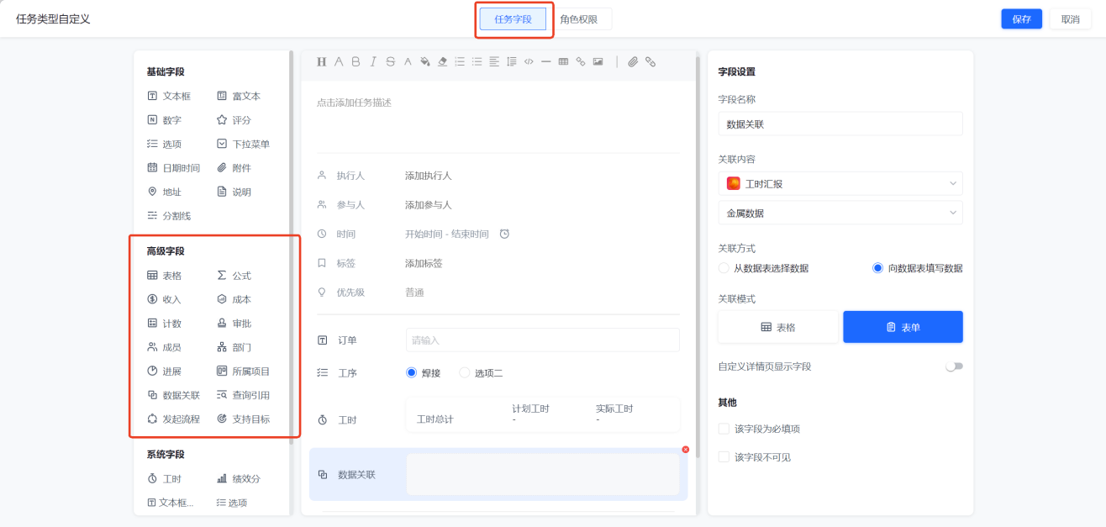Click the eraser clear-format icon
1106x527 pixels.
click(x=442, y=61)
